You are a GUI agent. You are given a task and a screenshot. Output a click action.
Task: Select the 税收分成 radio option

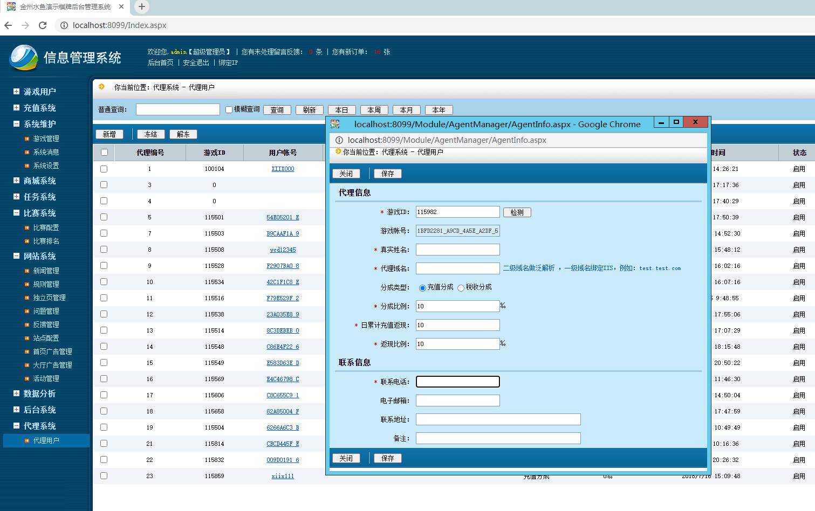tap(461, 288)
